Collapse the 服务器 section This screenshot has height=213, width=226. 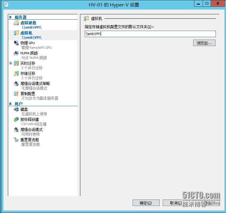pyautogui.click(x=10, y=17)
